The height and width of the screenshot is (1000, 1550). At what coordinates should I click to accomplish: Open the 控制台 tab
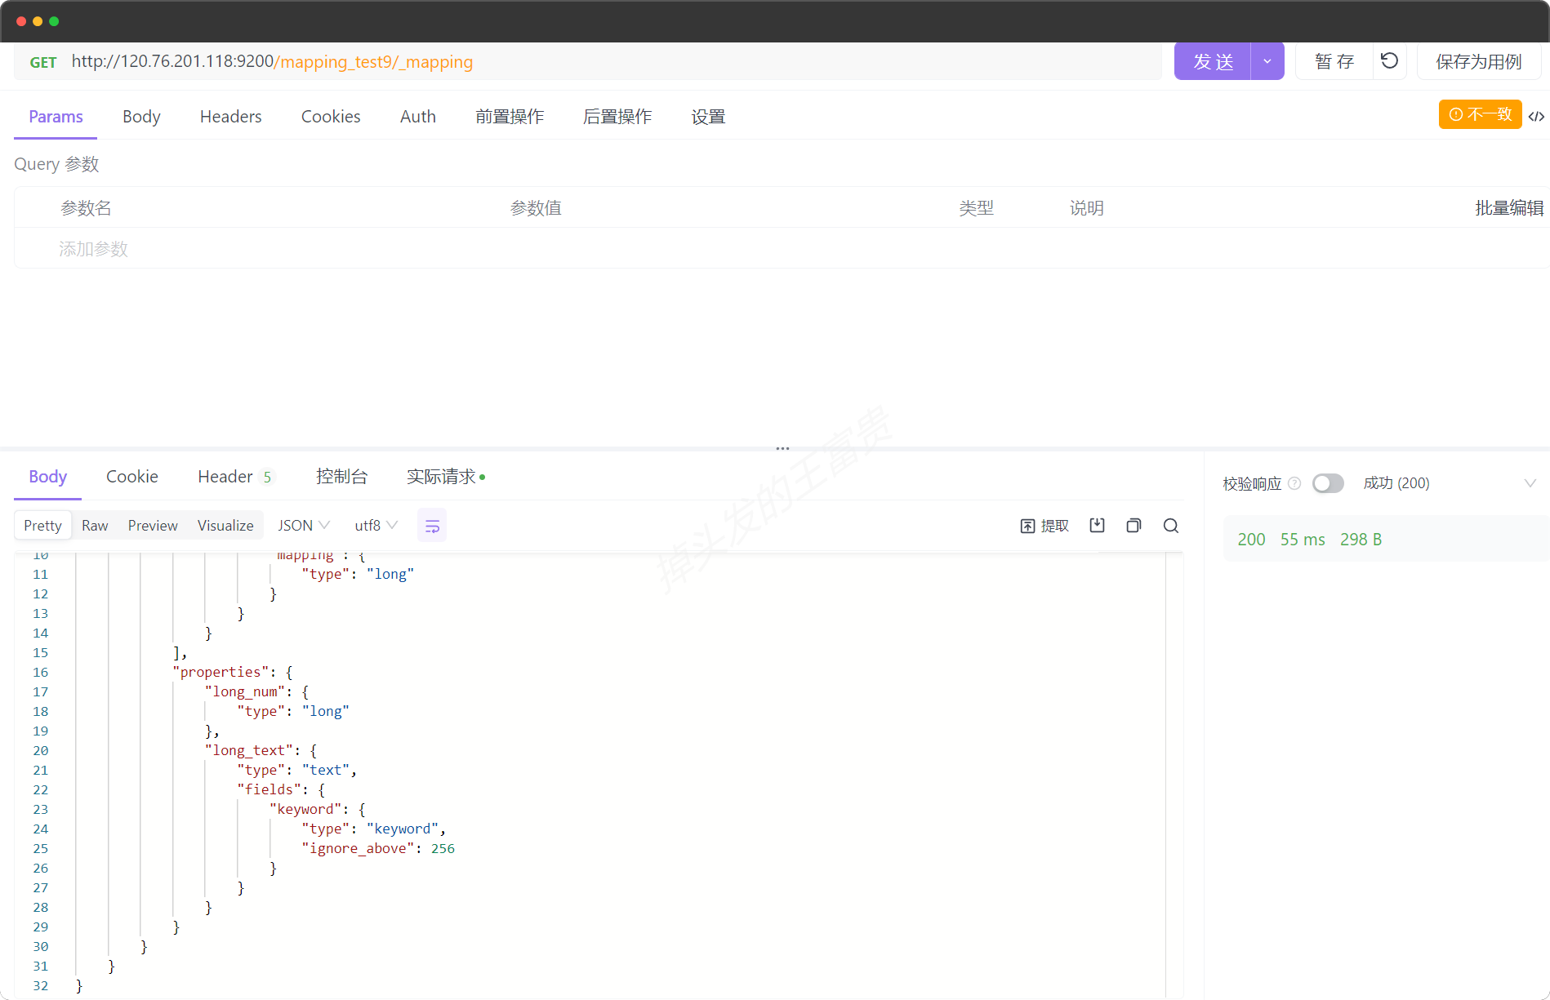341,477
